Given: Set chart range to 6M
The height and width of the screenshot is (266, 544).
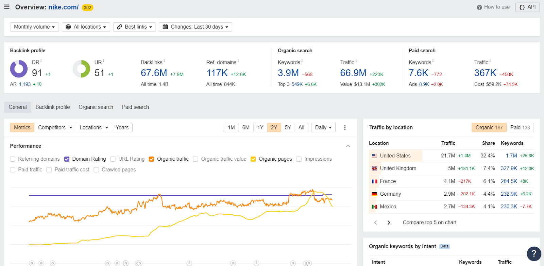Looking at the screenshot, I should 246,127.
